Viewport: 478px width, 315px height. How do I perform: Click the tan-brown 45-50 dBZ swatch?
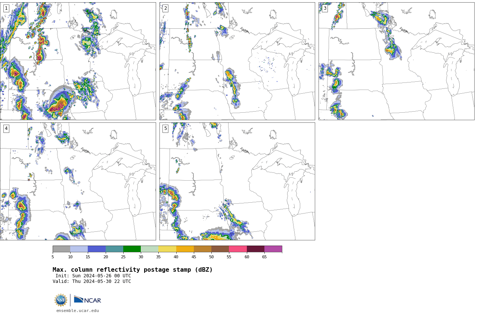point(202,249)
